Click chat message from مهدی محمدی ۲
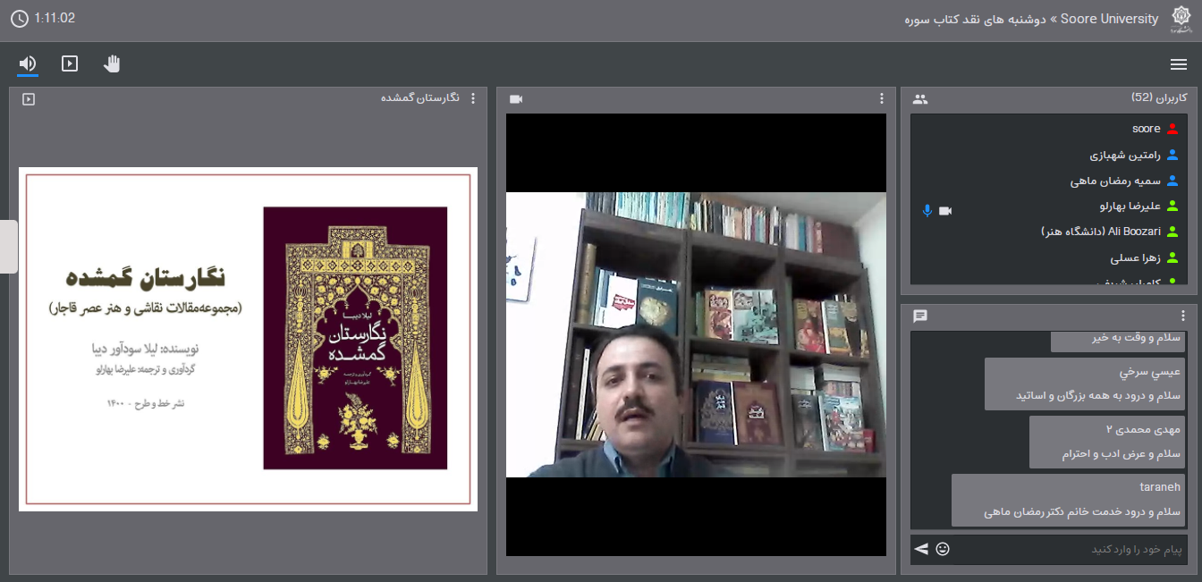Screen dimensions: 1202x582 1107,442
